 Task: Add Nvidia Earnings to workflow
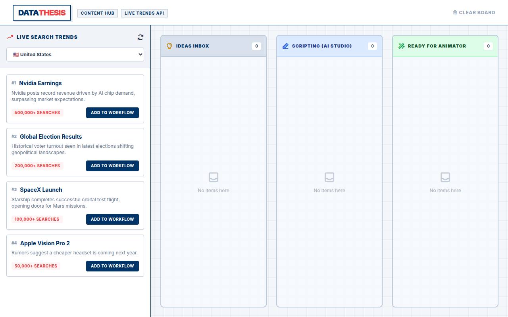112,113
